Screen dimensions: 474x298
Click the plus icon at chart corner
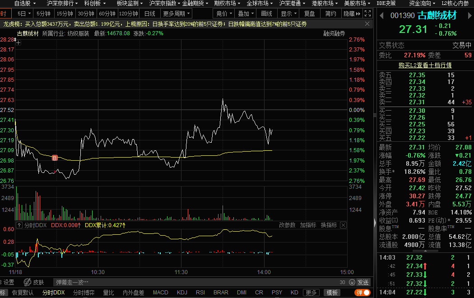coord(19,43)
